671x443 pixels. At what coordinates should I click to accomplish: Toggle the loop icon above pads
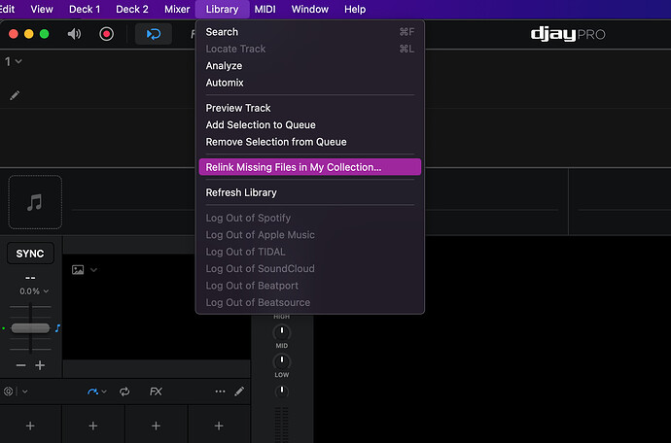coord(124,392)
